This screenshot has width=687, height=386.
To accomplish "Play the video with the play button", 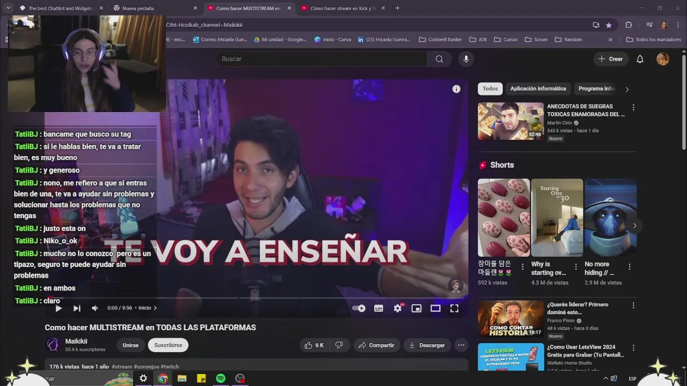I will click(x=59, y=308).
